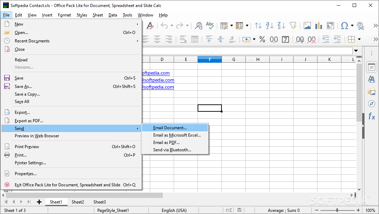Click sidebar settings three-dot button
The image size is (379, 214).
[372, 54]
